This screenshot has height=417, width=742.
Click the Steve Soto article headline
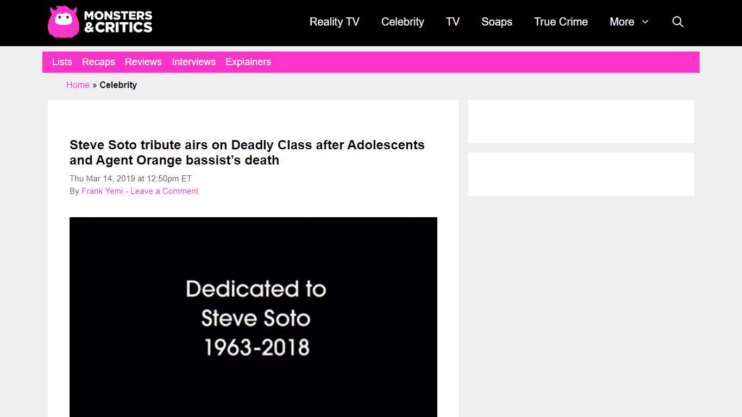[x=247, y=153]
